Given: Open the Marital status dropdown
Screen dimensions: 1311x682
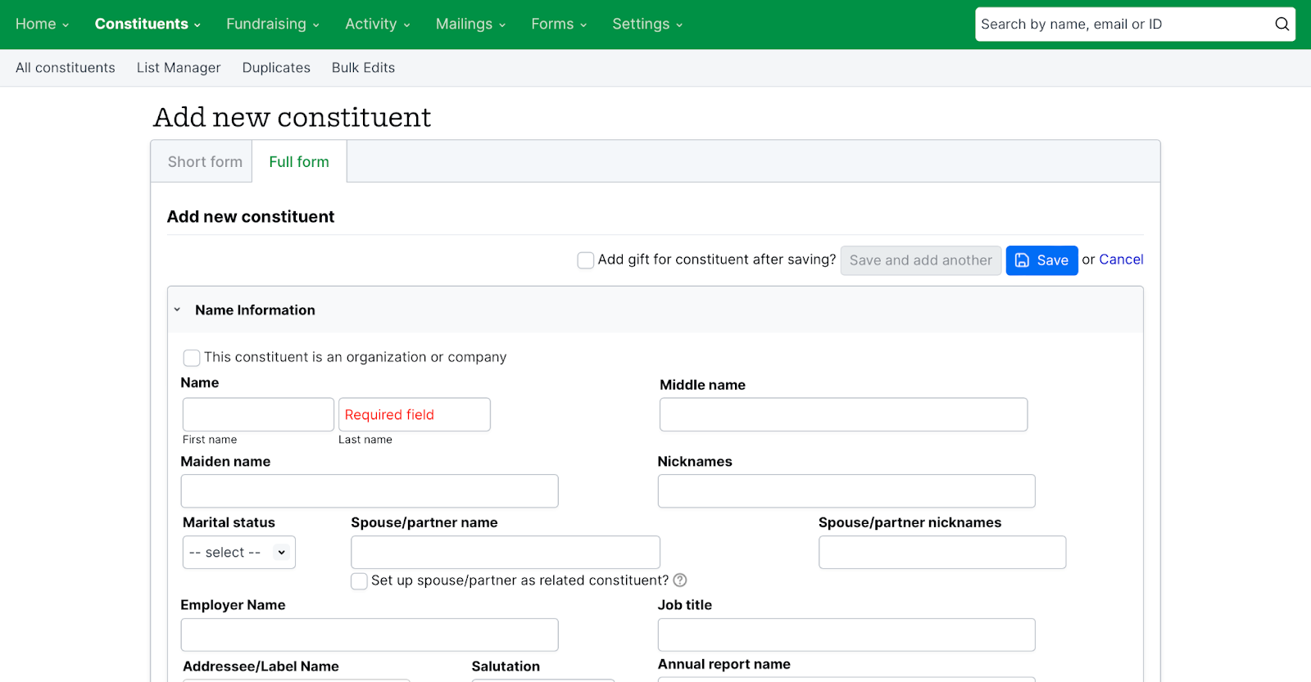Looking at the screenshot, I should pyautogui.click(x=239, y=553).
